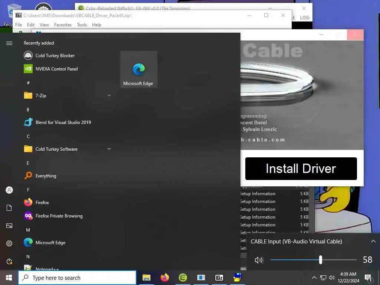Open Documents from the Start sidebar

9,208
